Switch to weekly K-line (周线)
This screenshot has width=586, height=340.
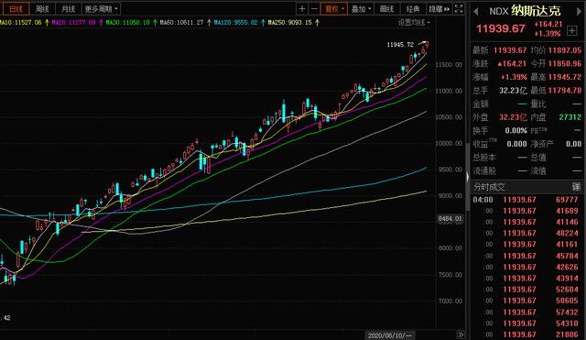coord(42,8)
